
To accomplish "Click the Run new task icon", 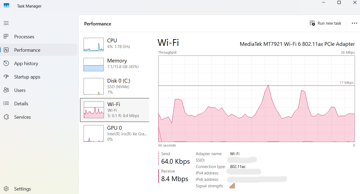I will click(x=312, y=23).
